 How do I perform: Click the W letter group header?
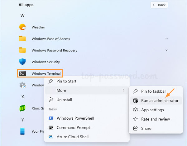tap(22, 16)
